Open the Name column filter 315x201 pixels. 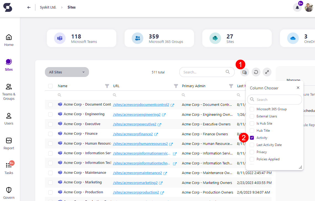coord(107,86)
